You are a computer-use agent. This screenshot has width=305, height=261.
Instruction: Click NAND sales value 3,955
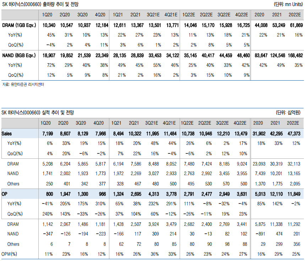[242, 174]
